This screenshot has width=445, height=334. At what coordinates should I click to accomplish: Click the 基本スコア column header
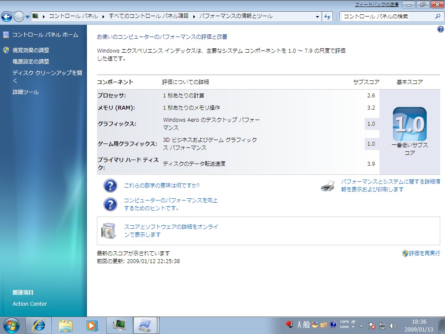[x=410, y=82]
